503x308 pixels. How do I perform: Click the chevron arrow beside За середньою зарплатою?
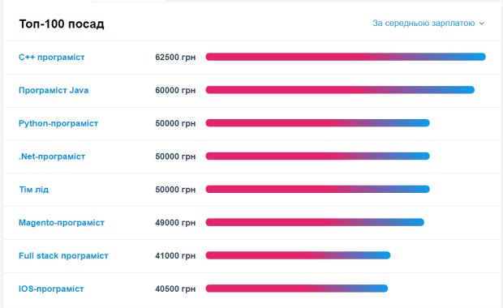(482, 24)
